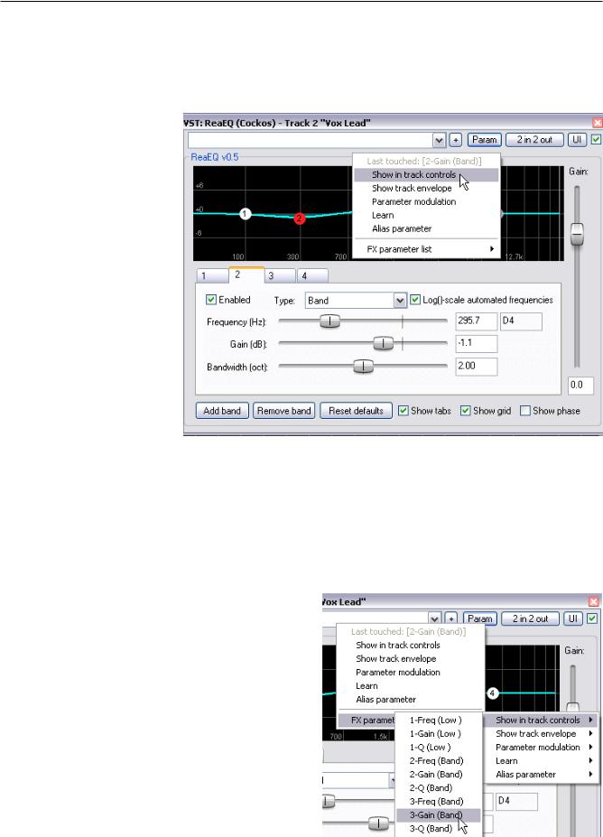Click the vertical output Gain slider handle in the full ReaEQ window

pyautogui.click(x=577, y=234)
